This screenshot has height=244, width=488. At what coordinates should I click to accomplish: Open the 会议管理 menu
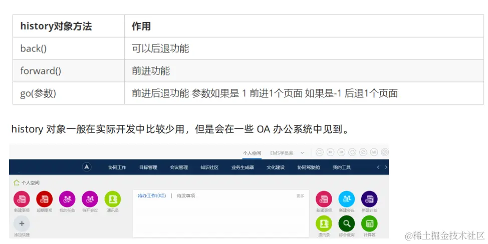179,167
